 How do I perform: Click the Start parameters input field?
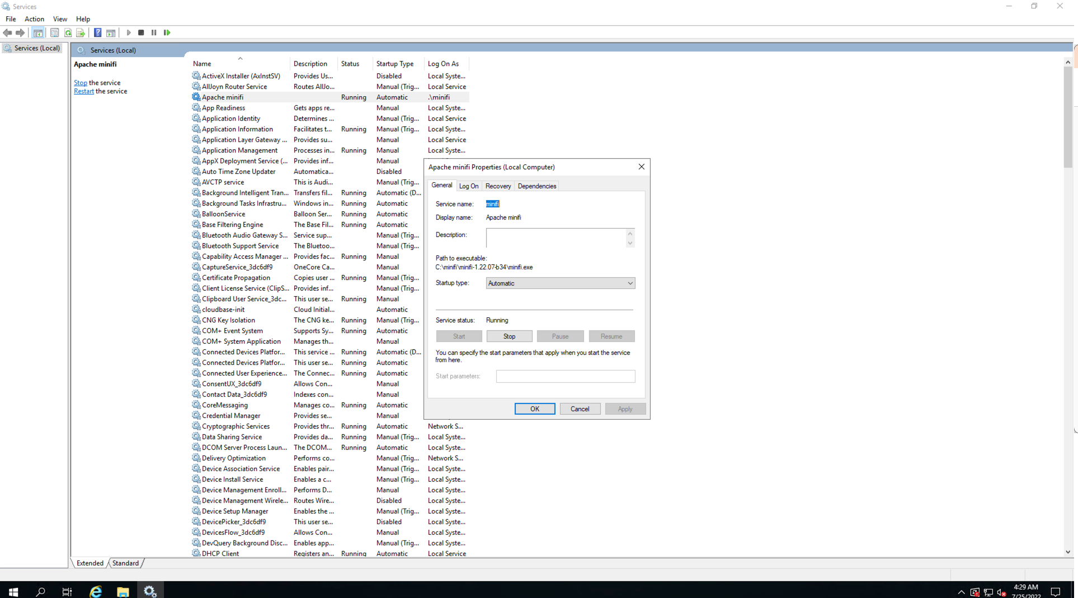point(565,376)
